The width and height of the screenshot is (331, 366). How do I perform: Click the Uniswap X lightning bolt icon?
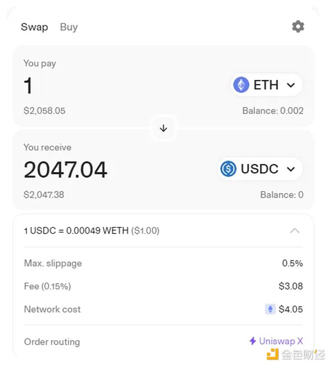pos(253,341)
